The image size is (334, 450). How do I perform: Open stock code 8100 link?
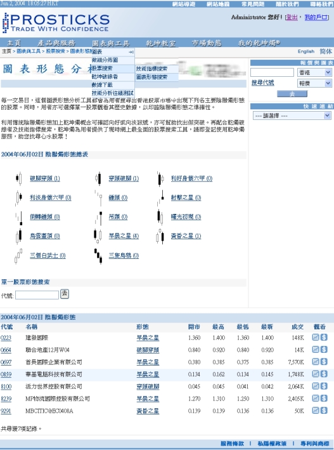pyautogui.click(x=6, y=387)
